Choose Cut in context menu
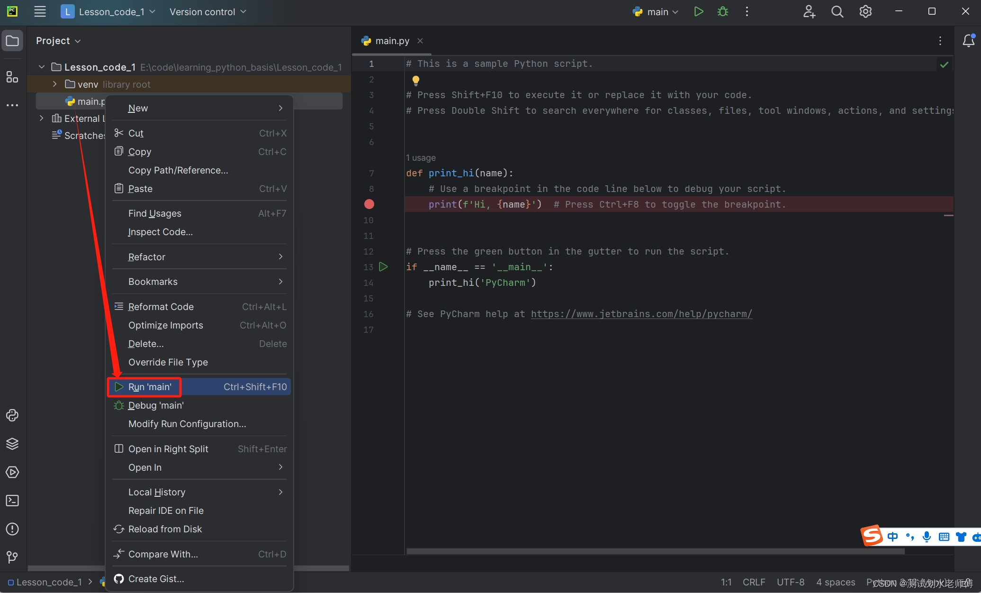The image size is (981, 593). point(199,133)
